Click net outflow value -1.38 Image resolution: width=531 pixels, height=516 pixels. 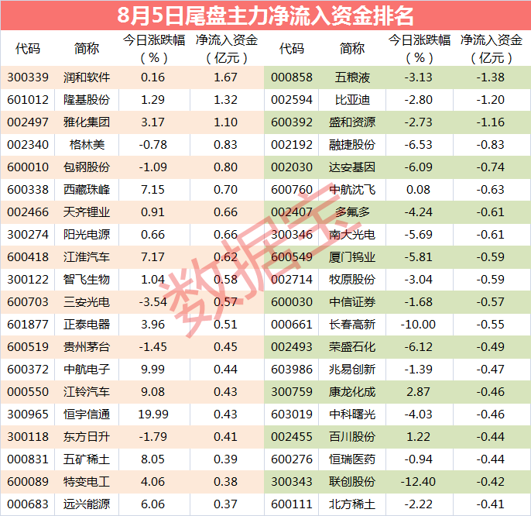pyautogui.click(x=491, y=77)
